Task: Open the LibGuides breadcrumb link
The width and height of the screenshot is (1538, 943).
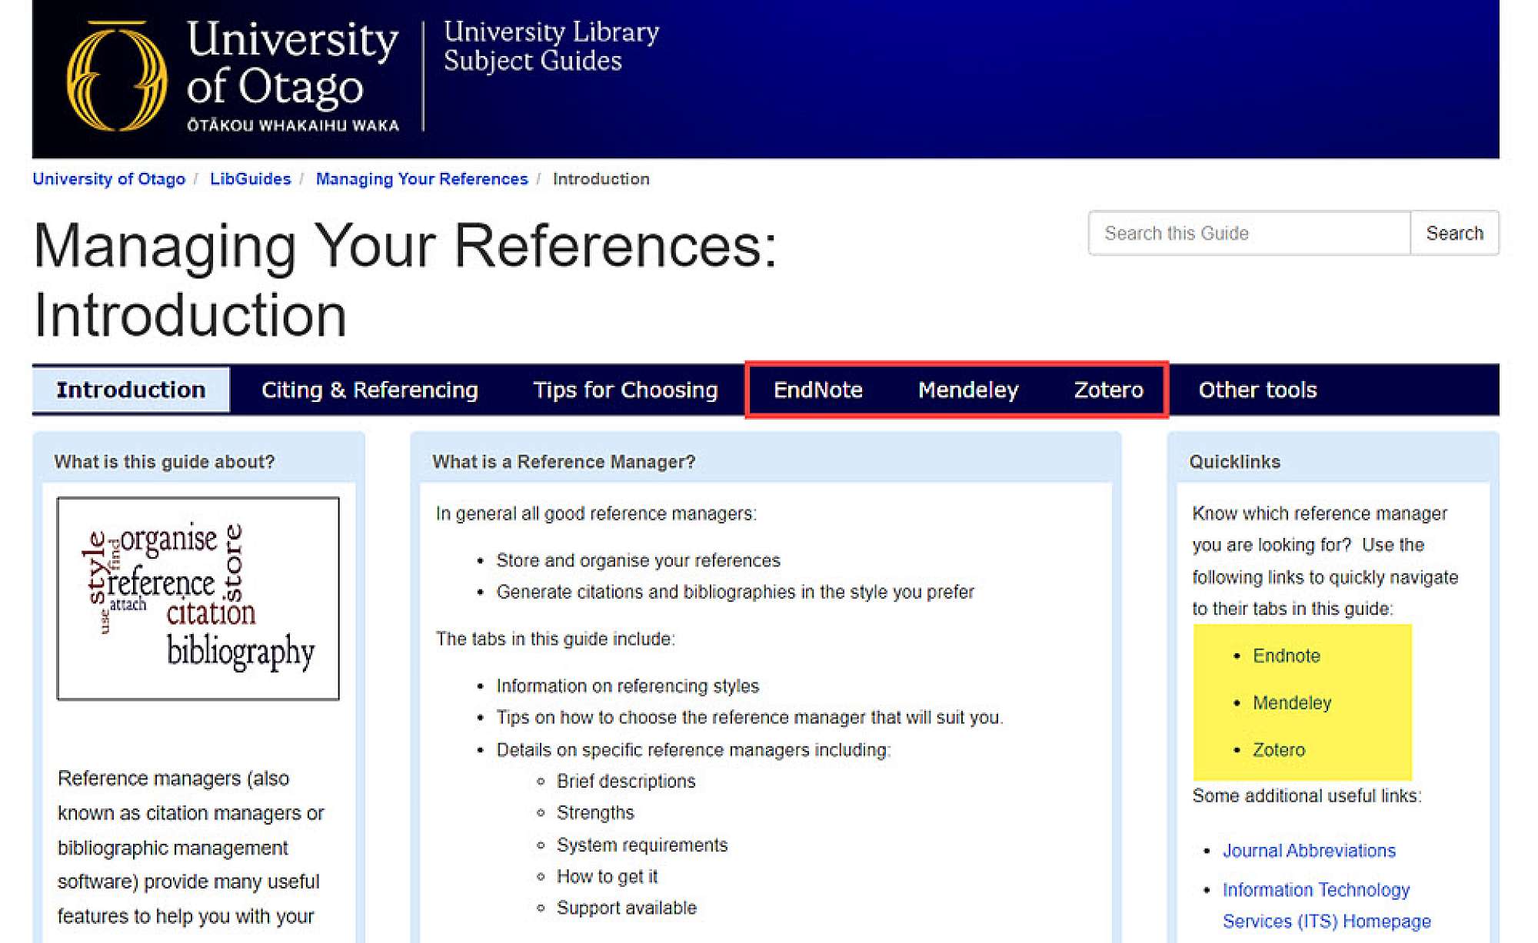Action: click(250, 179)
